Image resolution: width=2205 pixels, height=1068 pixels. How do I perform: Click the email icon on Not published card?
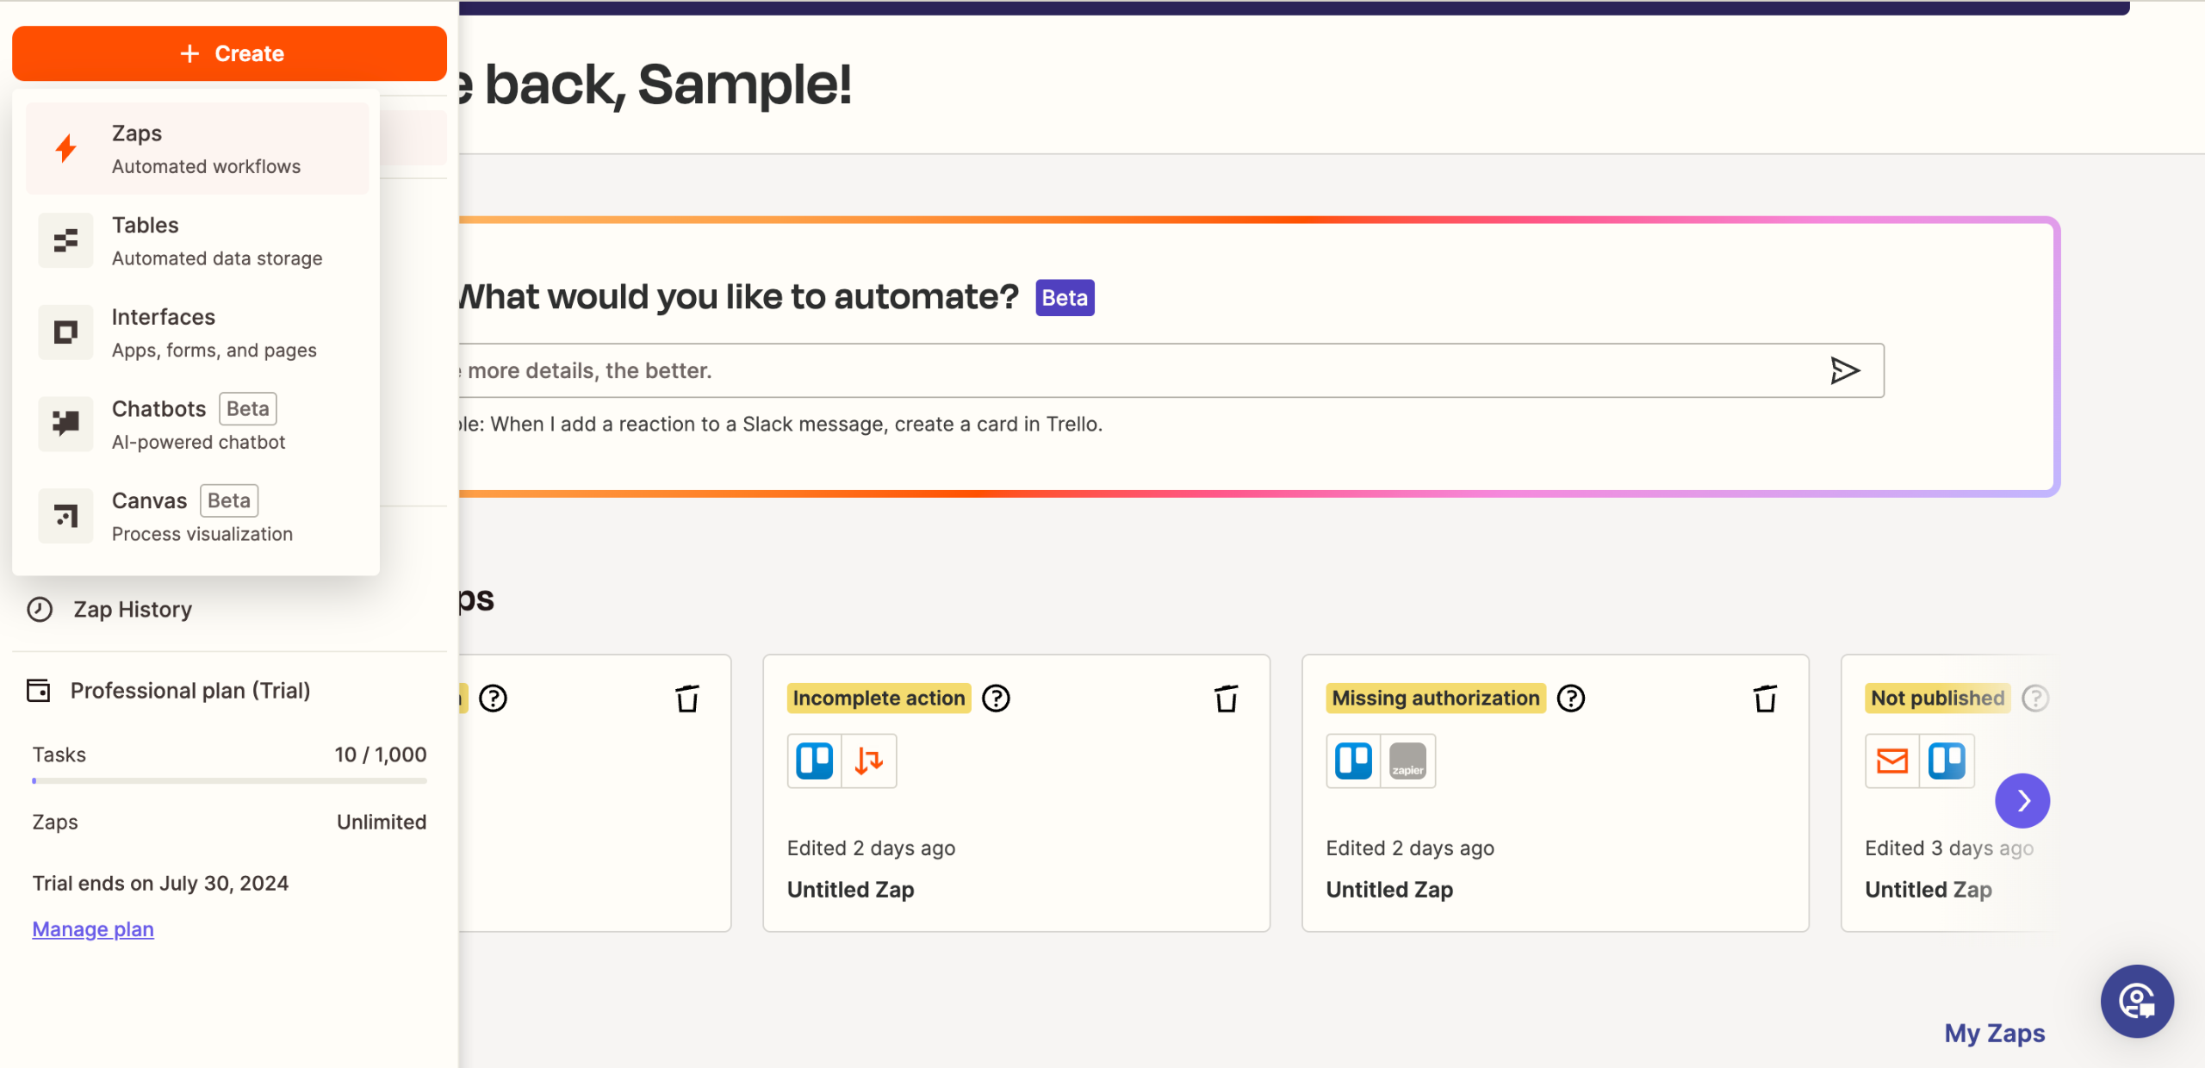point(1891,761)
